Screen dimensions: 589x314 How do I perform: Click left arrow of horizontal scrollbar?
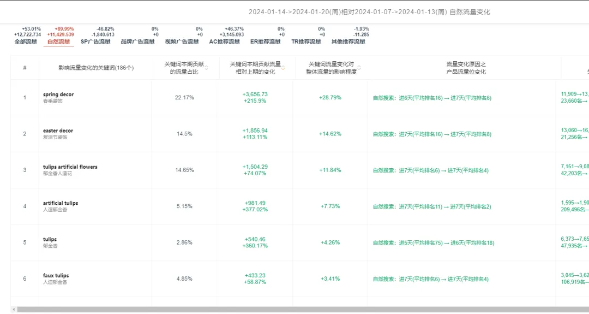coord(14,310)
